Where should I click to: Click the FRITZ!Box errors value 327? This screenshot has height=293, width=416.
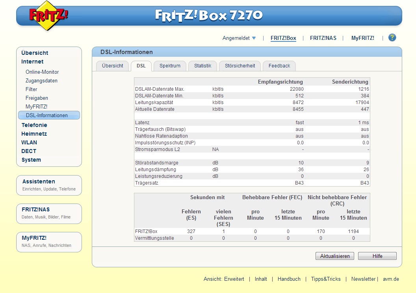[x=191, y=231]
